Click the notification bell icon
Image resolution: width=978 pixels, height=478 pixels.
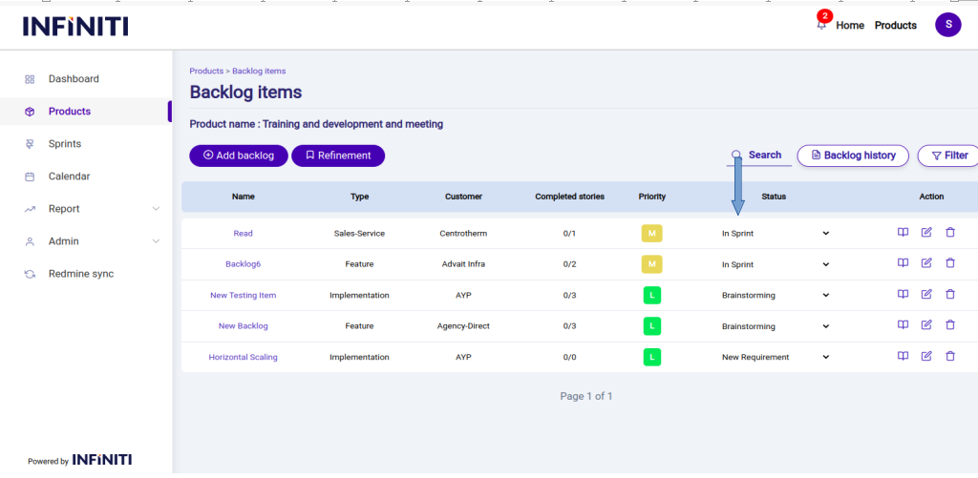[x=821, y=25]
